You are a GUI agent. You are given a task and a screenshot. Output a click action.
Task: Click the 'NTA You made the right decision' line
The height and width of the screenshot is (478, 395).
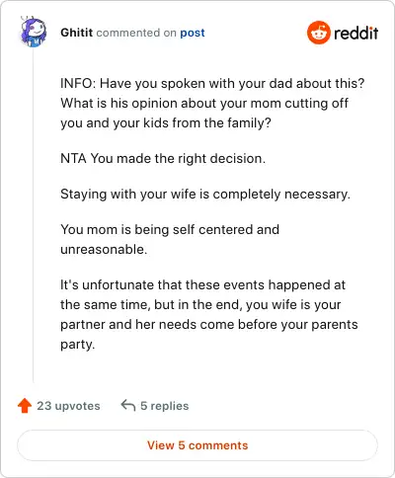[163, 159]
